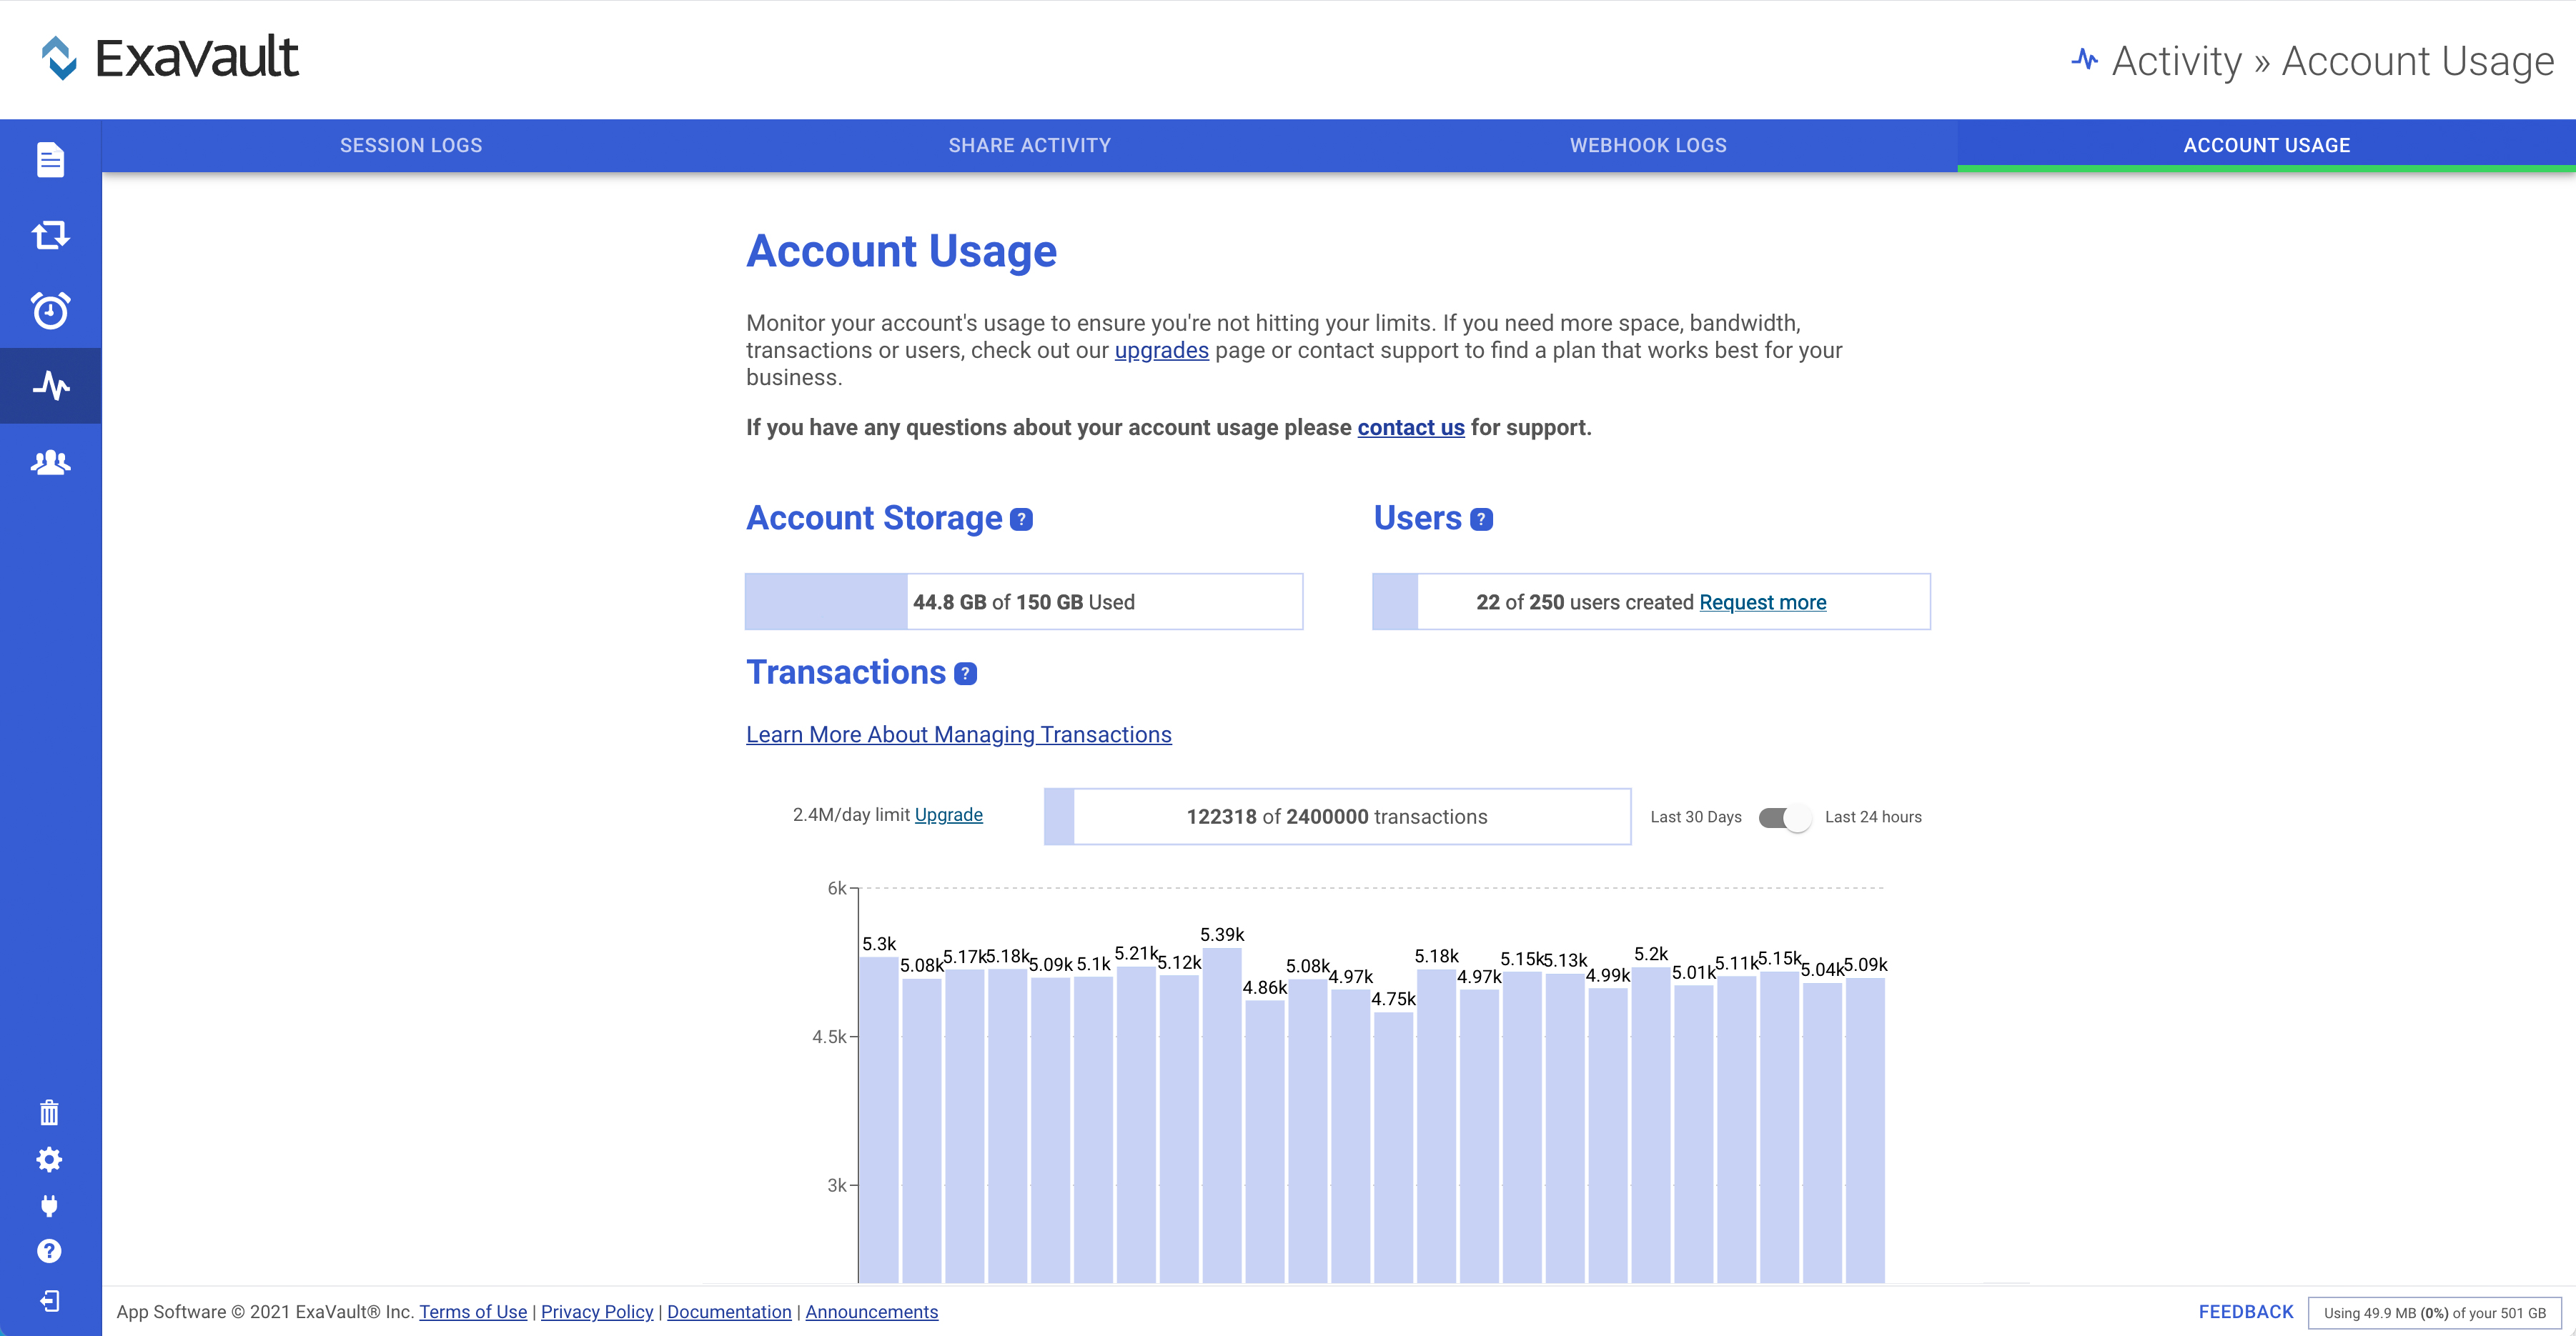Screen dimensions: 2576x1336
Task: Switch to the Session Logs tab
Action: click(411, 146)
